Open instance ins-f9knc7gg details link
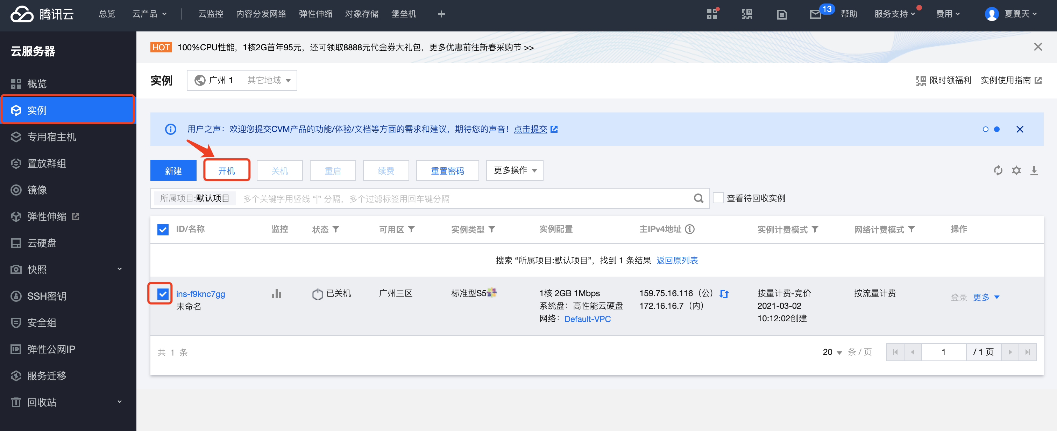Viewport: 1057px width, 431px height. [x=201, y=294]
